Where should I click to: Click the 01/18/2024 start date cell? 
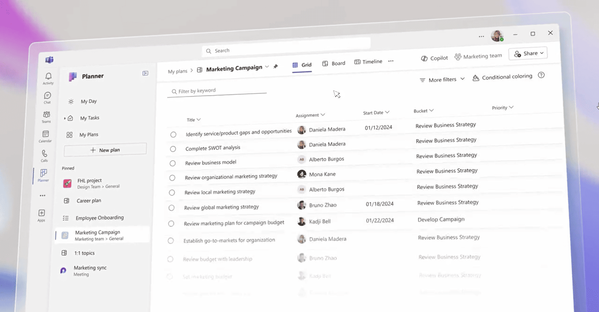tap(380, 204)
